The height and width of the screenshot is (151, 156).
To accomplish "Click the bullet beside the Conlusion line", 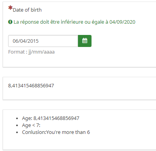I will click(17, 132).
